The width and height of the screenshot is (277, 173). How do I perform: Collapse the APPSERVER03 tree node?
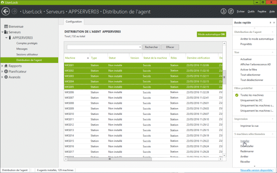click(6, 38)
